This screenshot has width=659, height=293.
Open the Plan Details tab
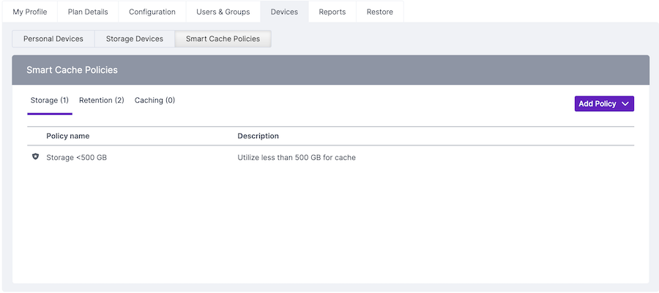tap(88, 12)
